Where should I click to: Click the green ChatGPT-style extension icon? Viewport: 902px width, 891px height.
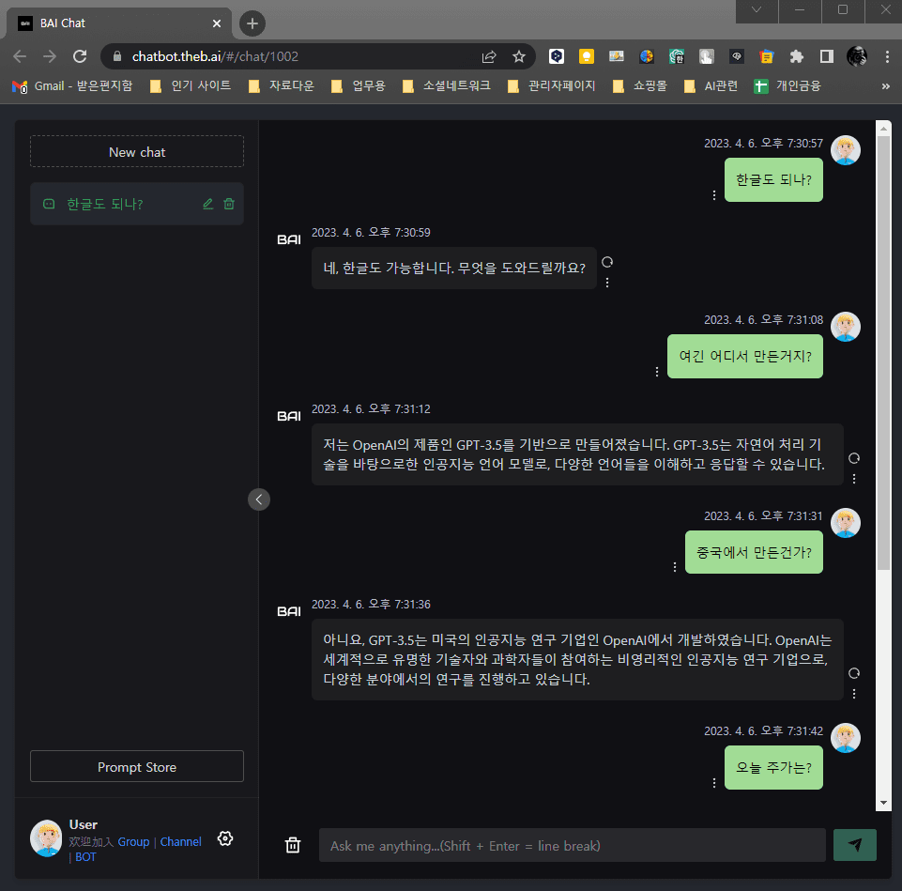[677, 56]
